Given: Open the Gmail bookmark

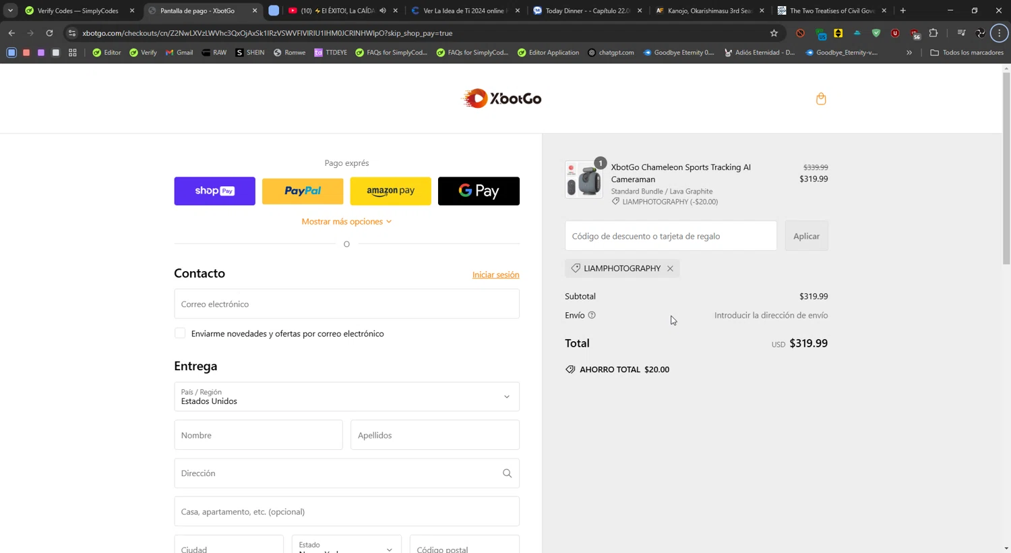Looking at the screenshot, I should [x=179, y=53].
